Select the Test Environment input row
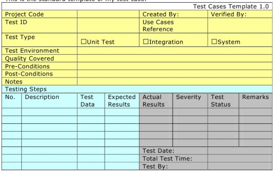The height and width of the screenshot is (171, 274). point(174,51)
